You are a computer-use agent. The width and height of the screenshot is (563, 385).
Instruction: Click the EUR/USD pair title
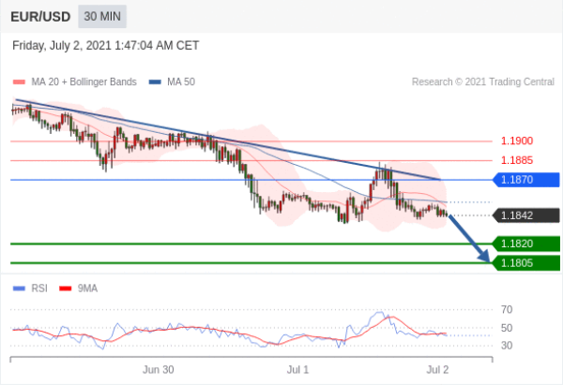click(x=40, y=17)
